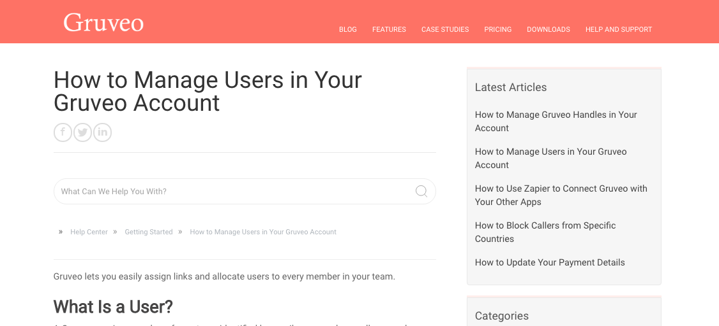719x326 pixels.
Task: Open 'How to Use Zapier' article
Action: pos(561,195)
